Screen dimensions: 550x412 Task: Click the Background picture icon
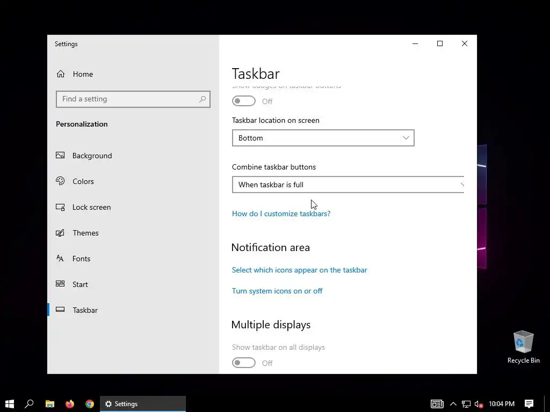point(60,155)
